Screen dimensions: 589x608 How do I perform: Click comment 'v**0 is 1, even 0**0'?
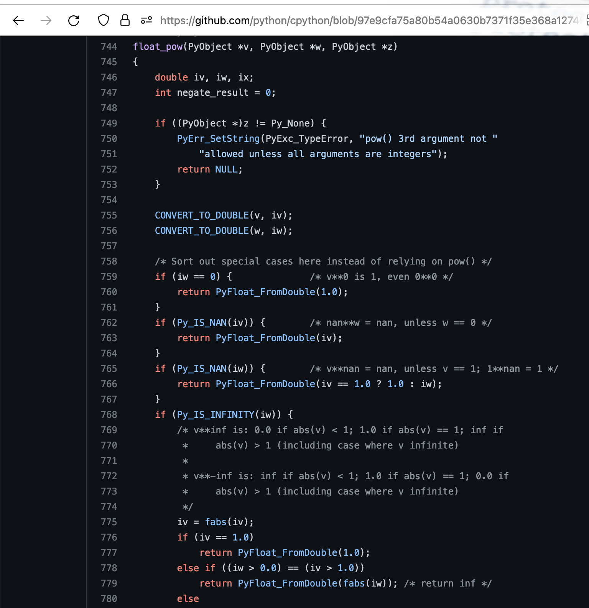(x=382, y=277)
